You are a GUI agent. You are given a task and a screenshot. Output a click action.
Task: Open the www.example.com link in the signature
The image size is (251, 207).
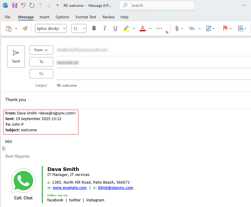coord(70,188)
